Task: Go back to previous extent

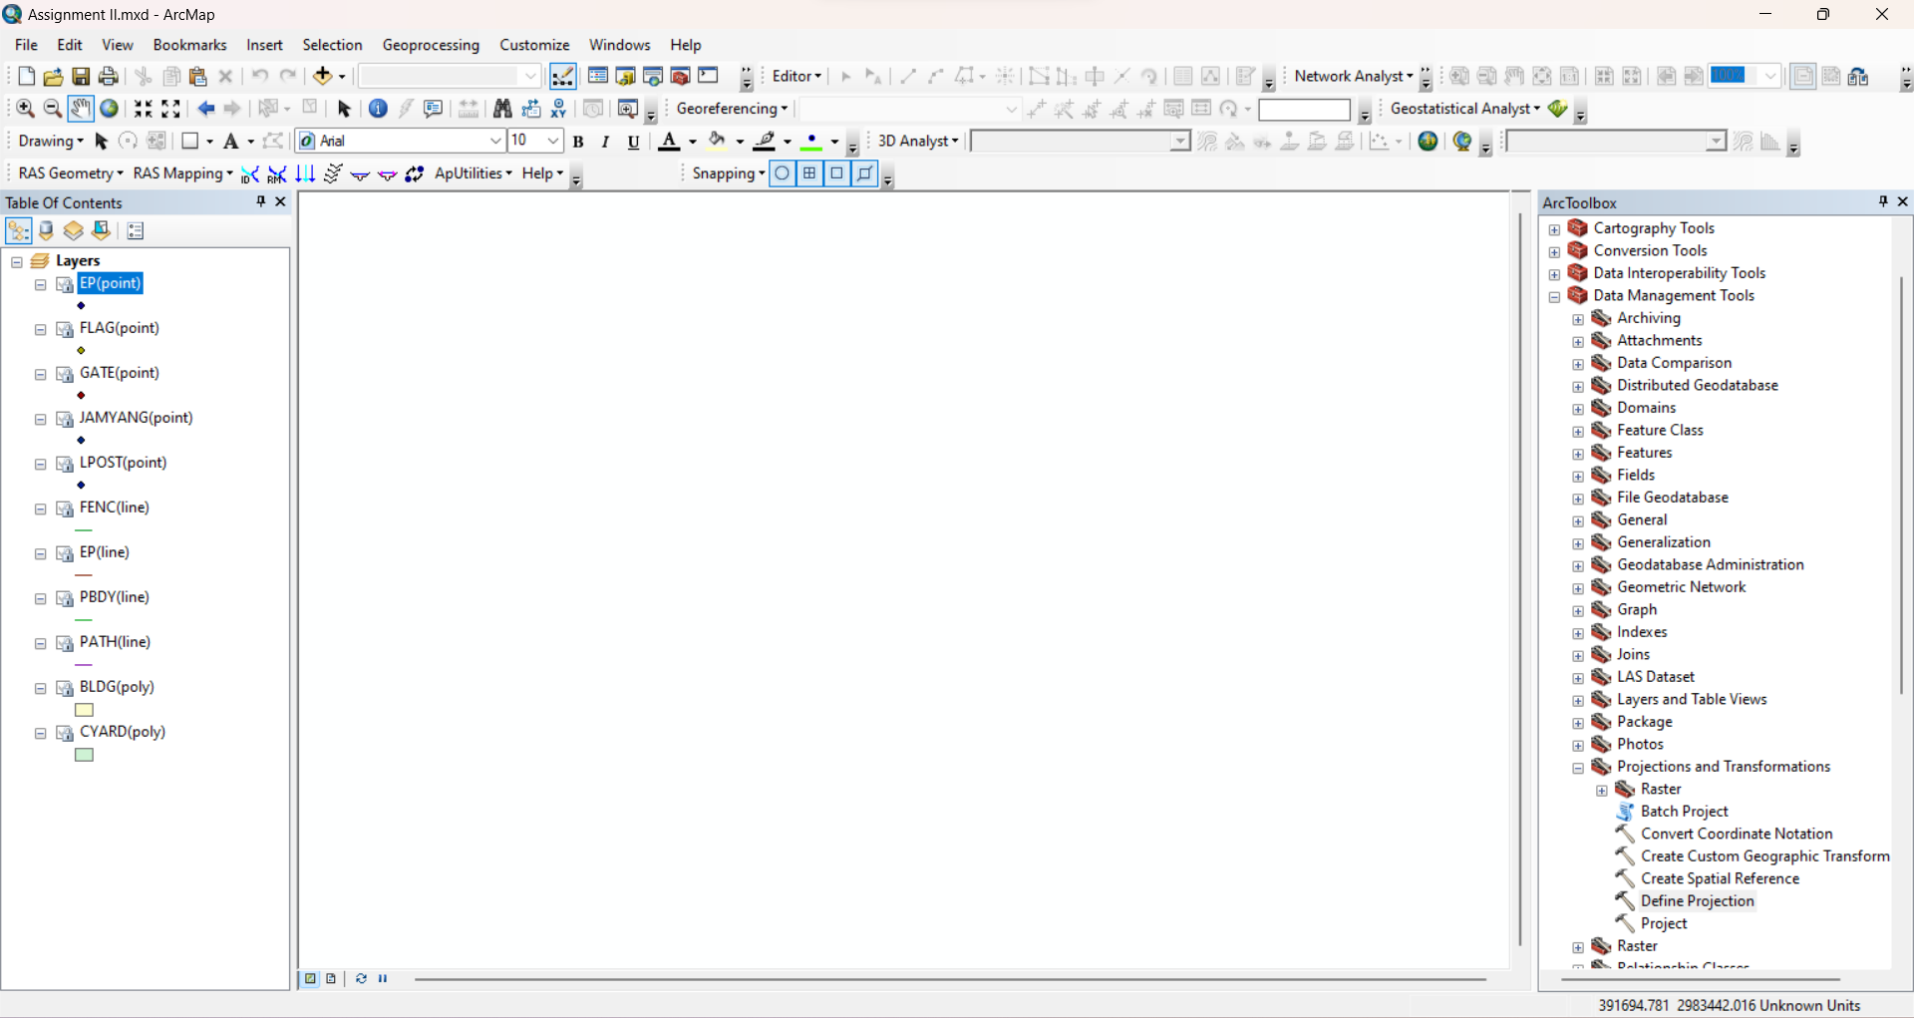Action: 206,109
